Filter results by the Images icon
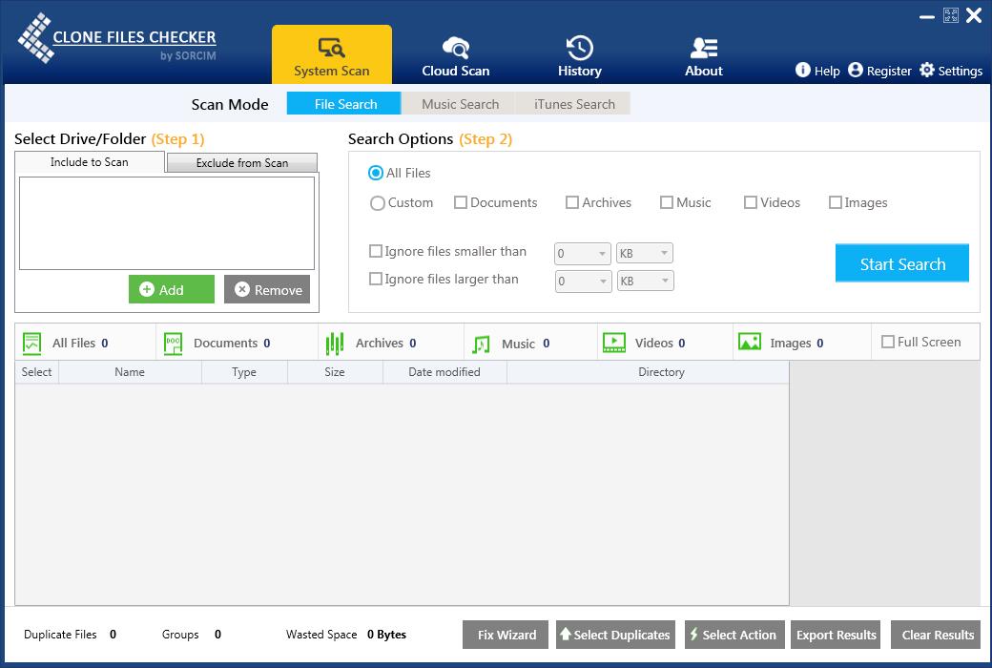Viewport: 992px width, 668px height. click(x=750, y=343)
